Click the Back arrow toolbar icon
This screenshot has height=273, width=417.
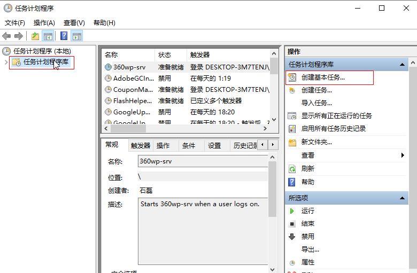click(x=6, y=36)
